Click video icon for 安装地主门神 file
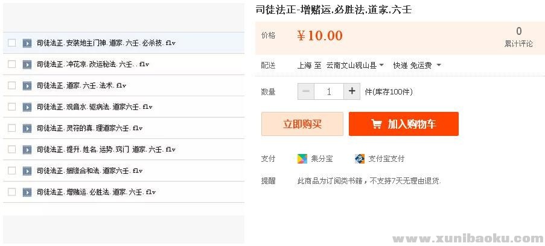Viewport: 545px width, 246px height. 27,43
